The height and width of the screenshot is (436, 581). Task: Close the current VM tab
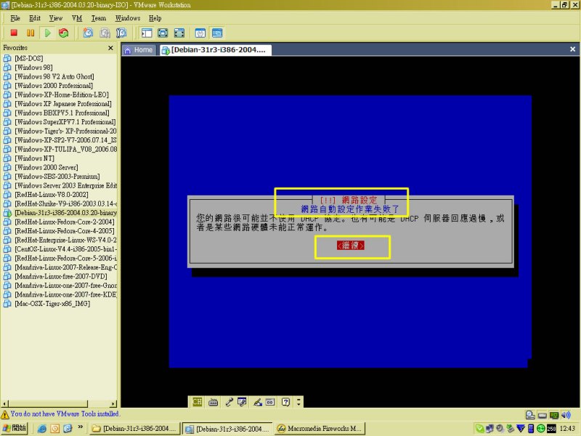click(x=572, y=49)
